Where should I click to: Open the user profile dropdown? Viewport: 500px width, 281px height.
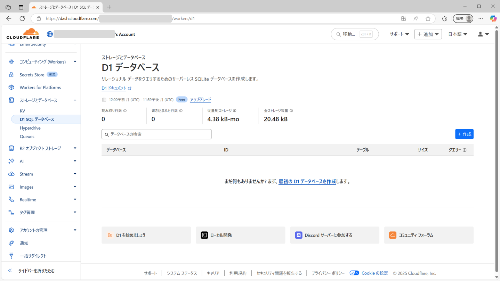[x=483, y=34]
